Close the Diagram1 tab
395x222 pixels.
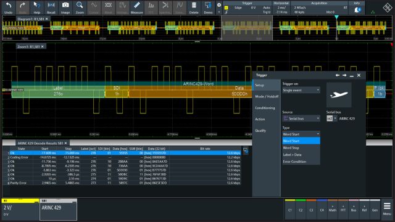click(47, 19)
